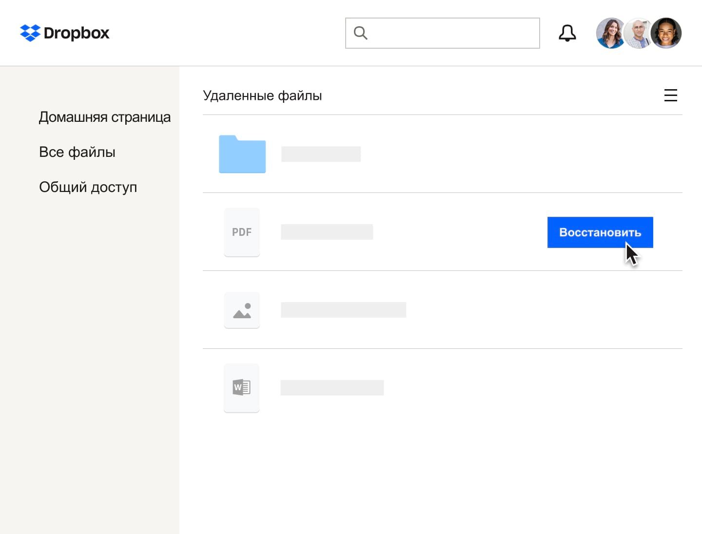Click the last avatar, woman with dark hair
Viewport: 702px width, 534px height.
[666, 33]
